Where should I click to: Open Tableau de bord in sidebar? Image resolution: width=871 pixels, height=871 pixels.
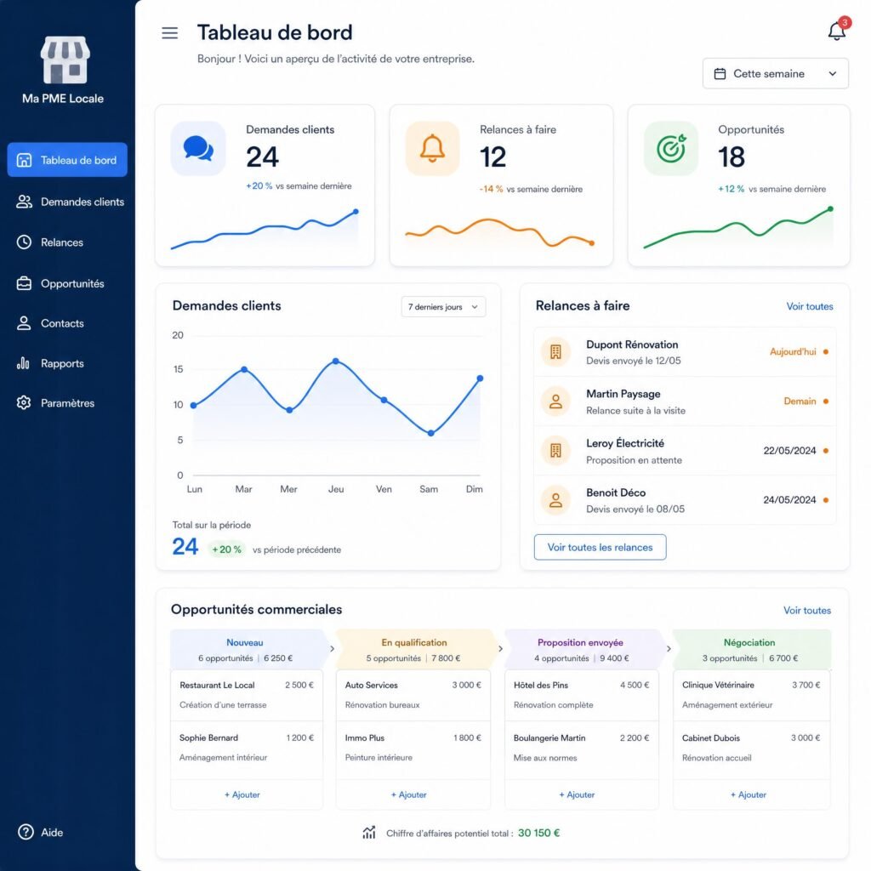[67, 160]
